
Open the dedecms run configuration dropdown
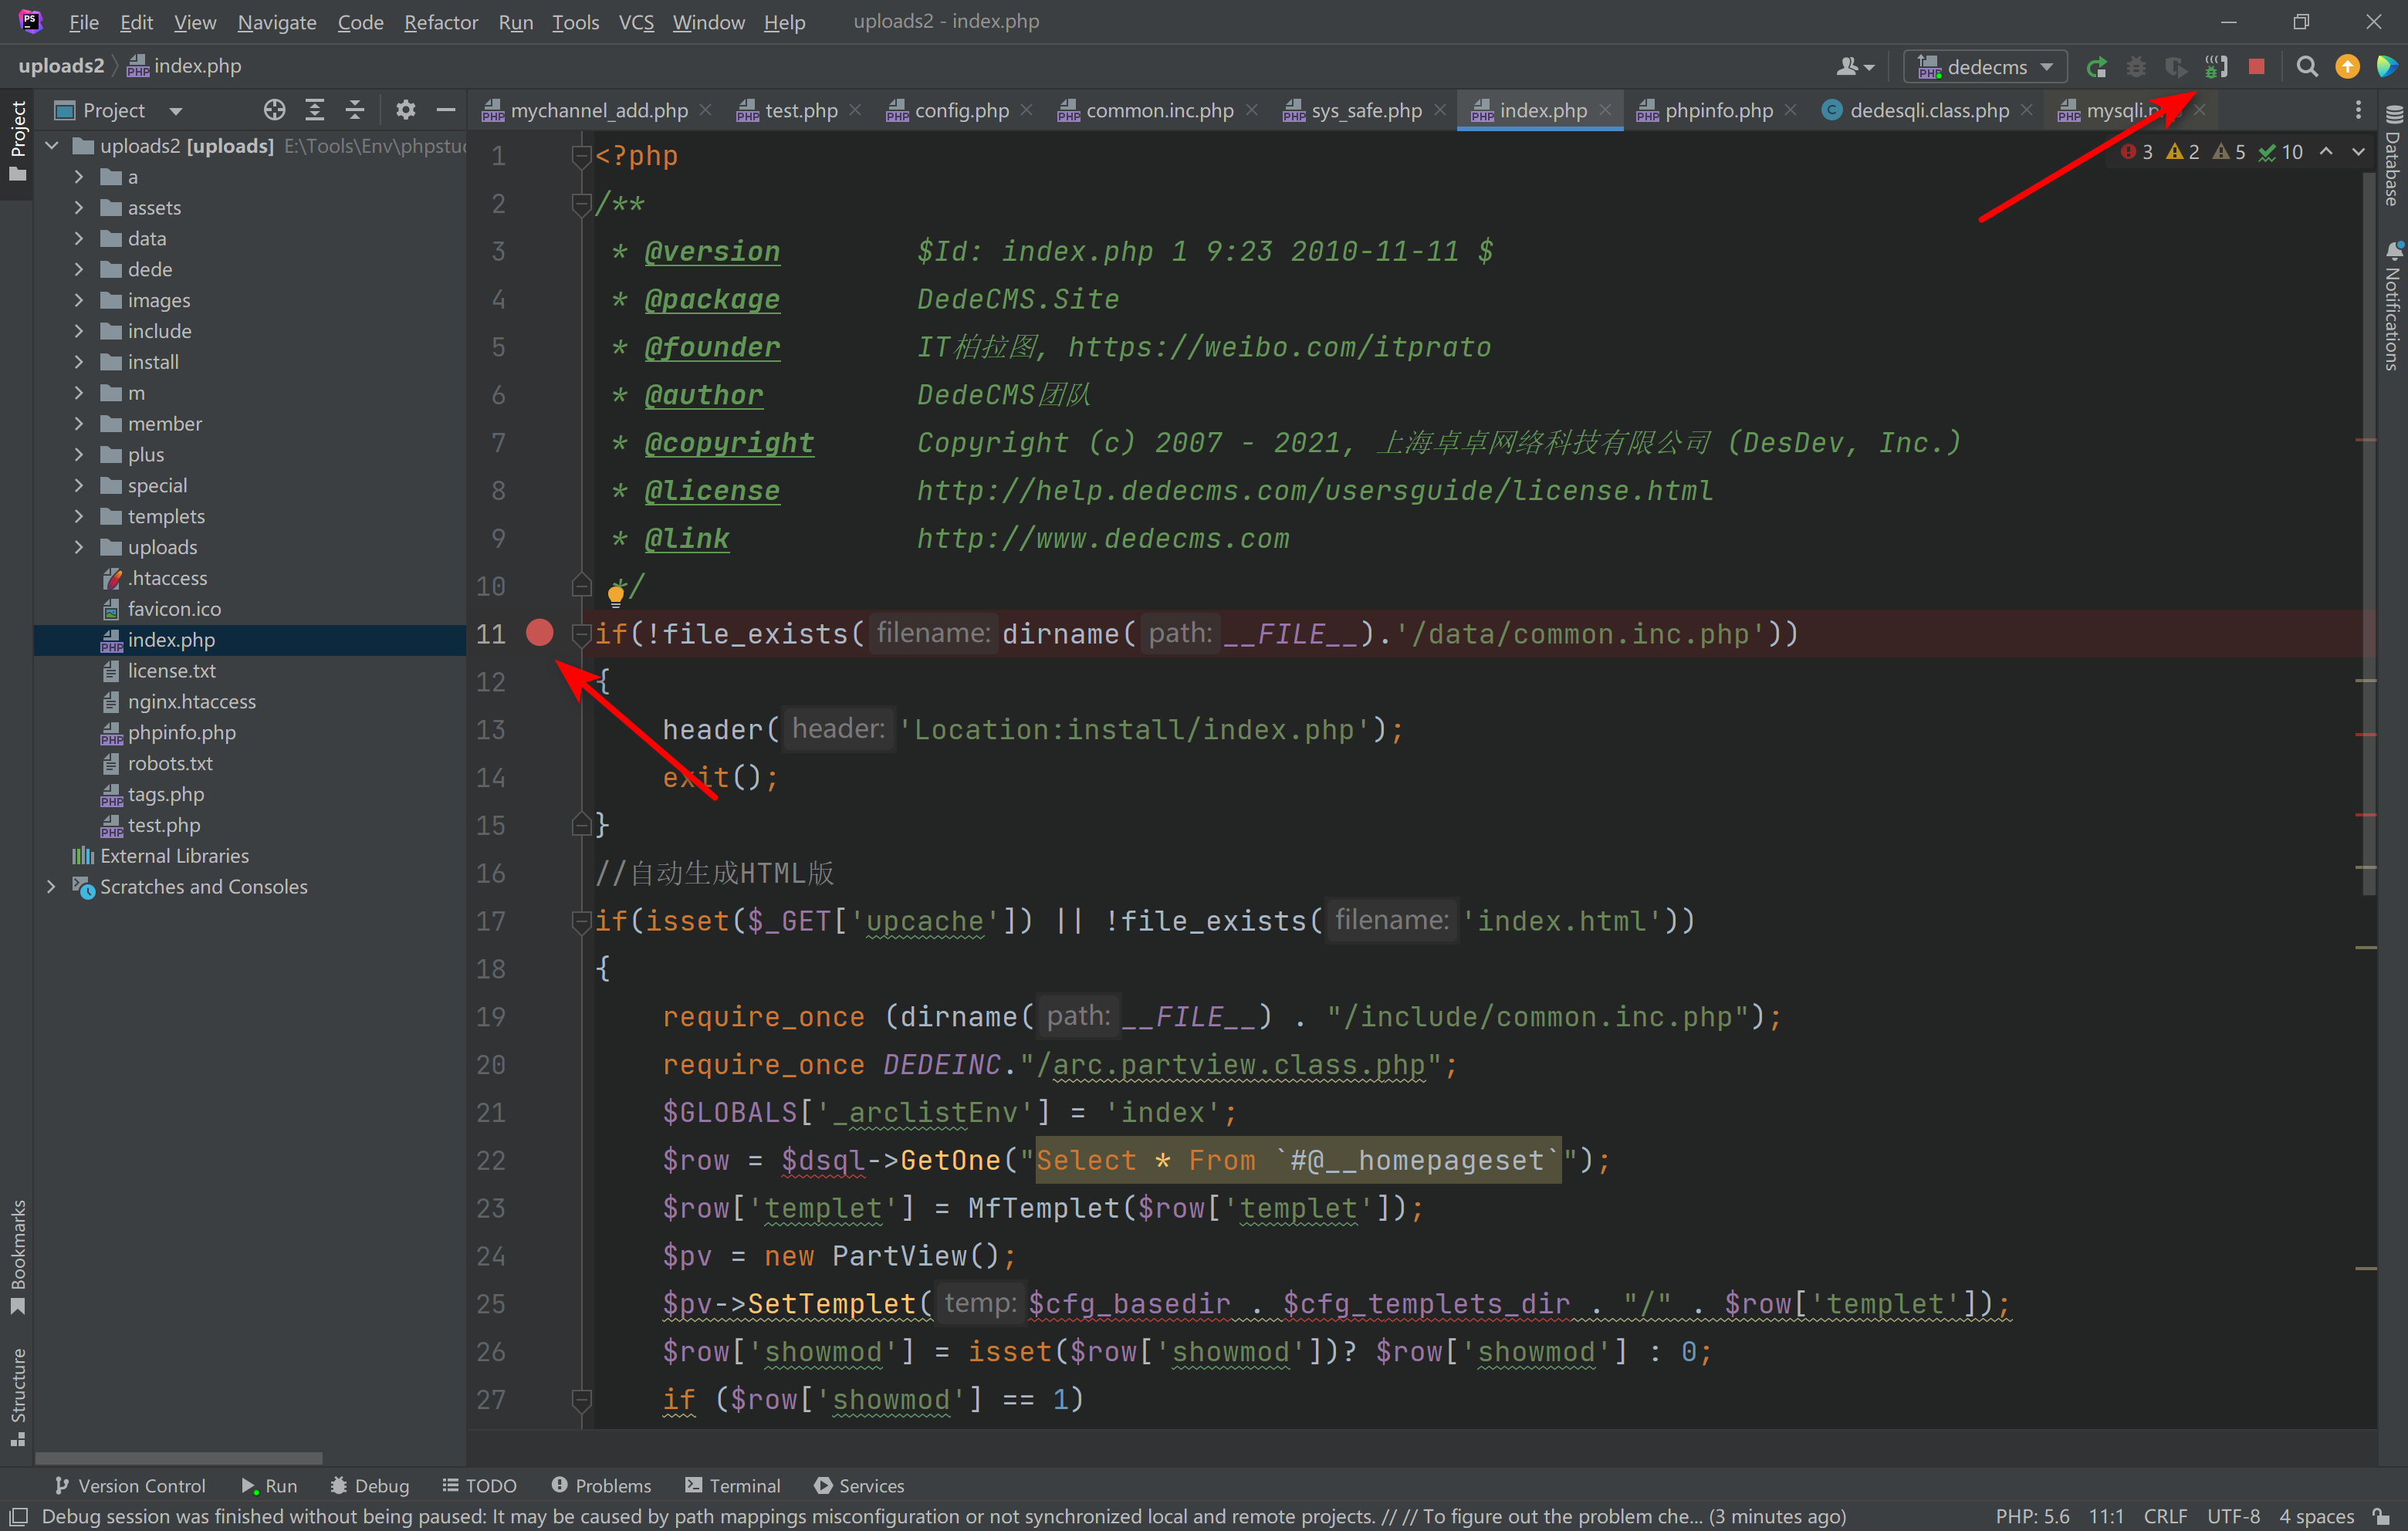(1984, 67)
